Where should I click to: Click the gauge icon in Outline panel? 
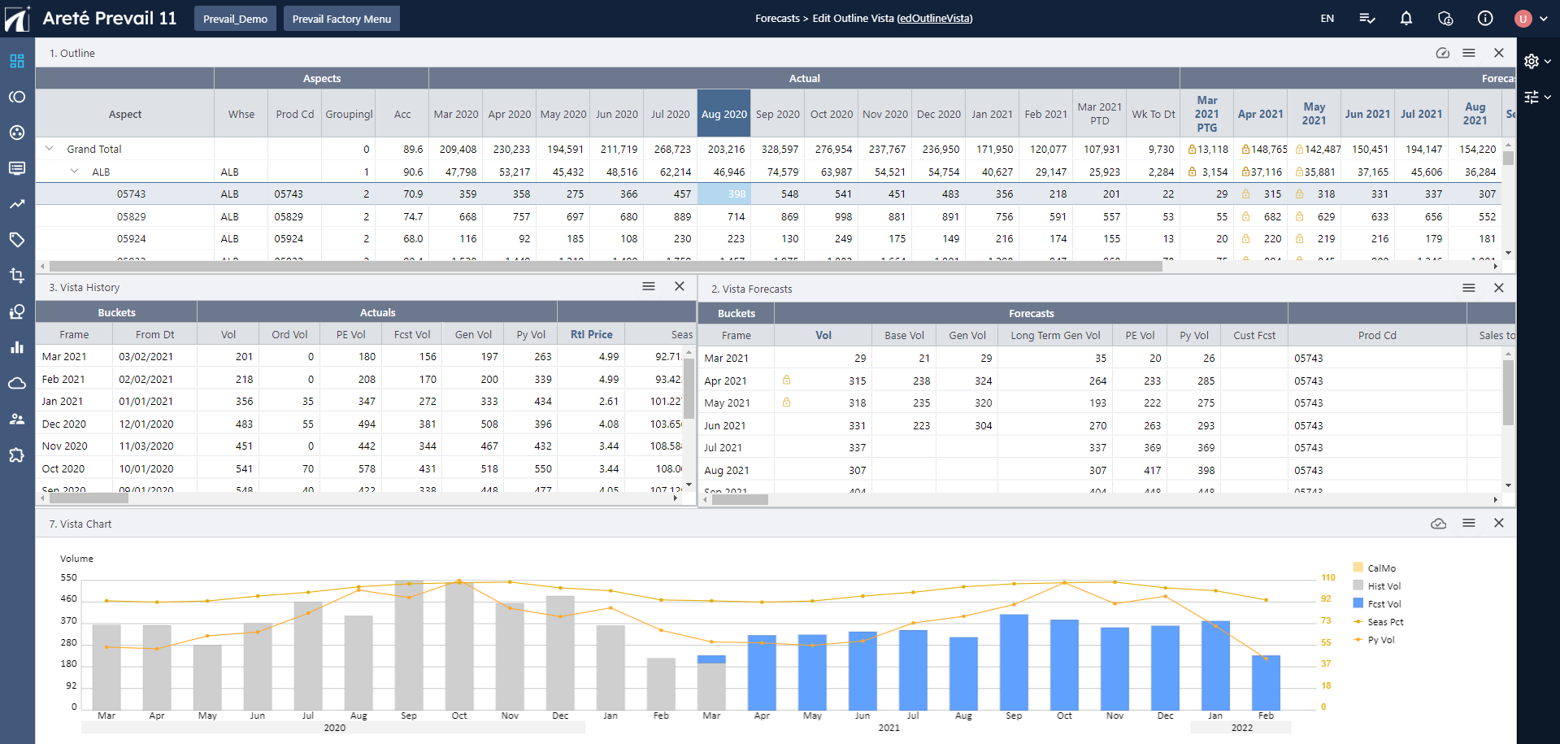coord(1442,53)
